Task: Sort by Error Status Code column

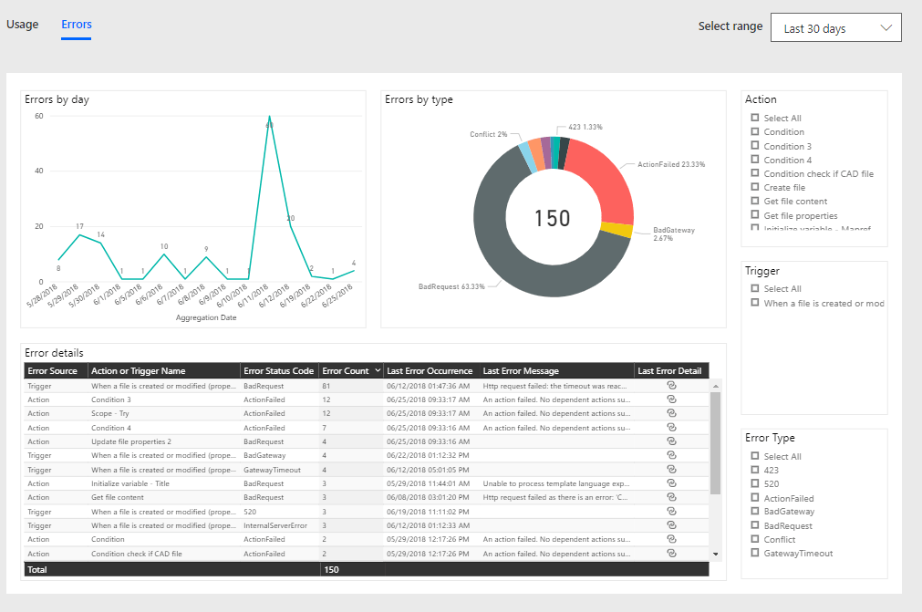Action: pos(279,370)
